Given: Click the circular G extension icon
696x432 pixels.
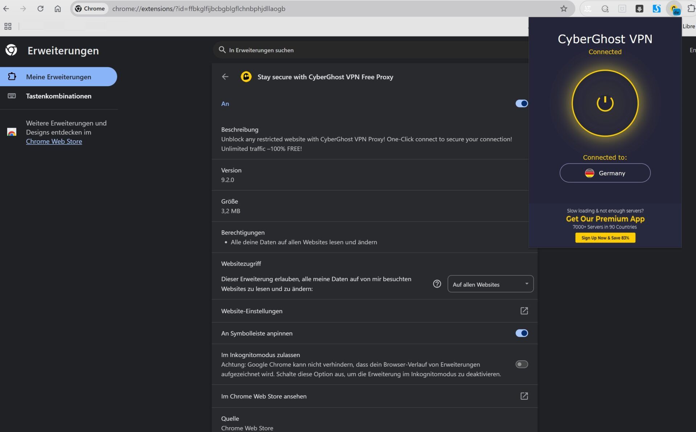Looking at the screenshot, I should coord(605,9).
